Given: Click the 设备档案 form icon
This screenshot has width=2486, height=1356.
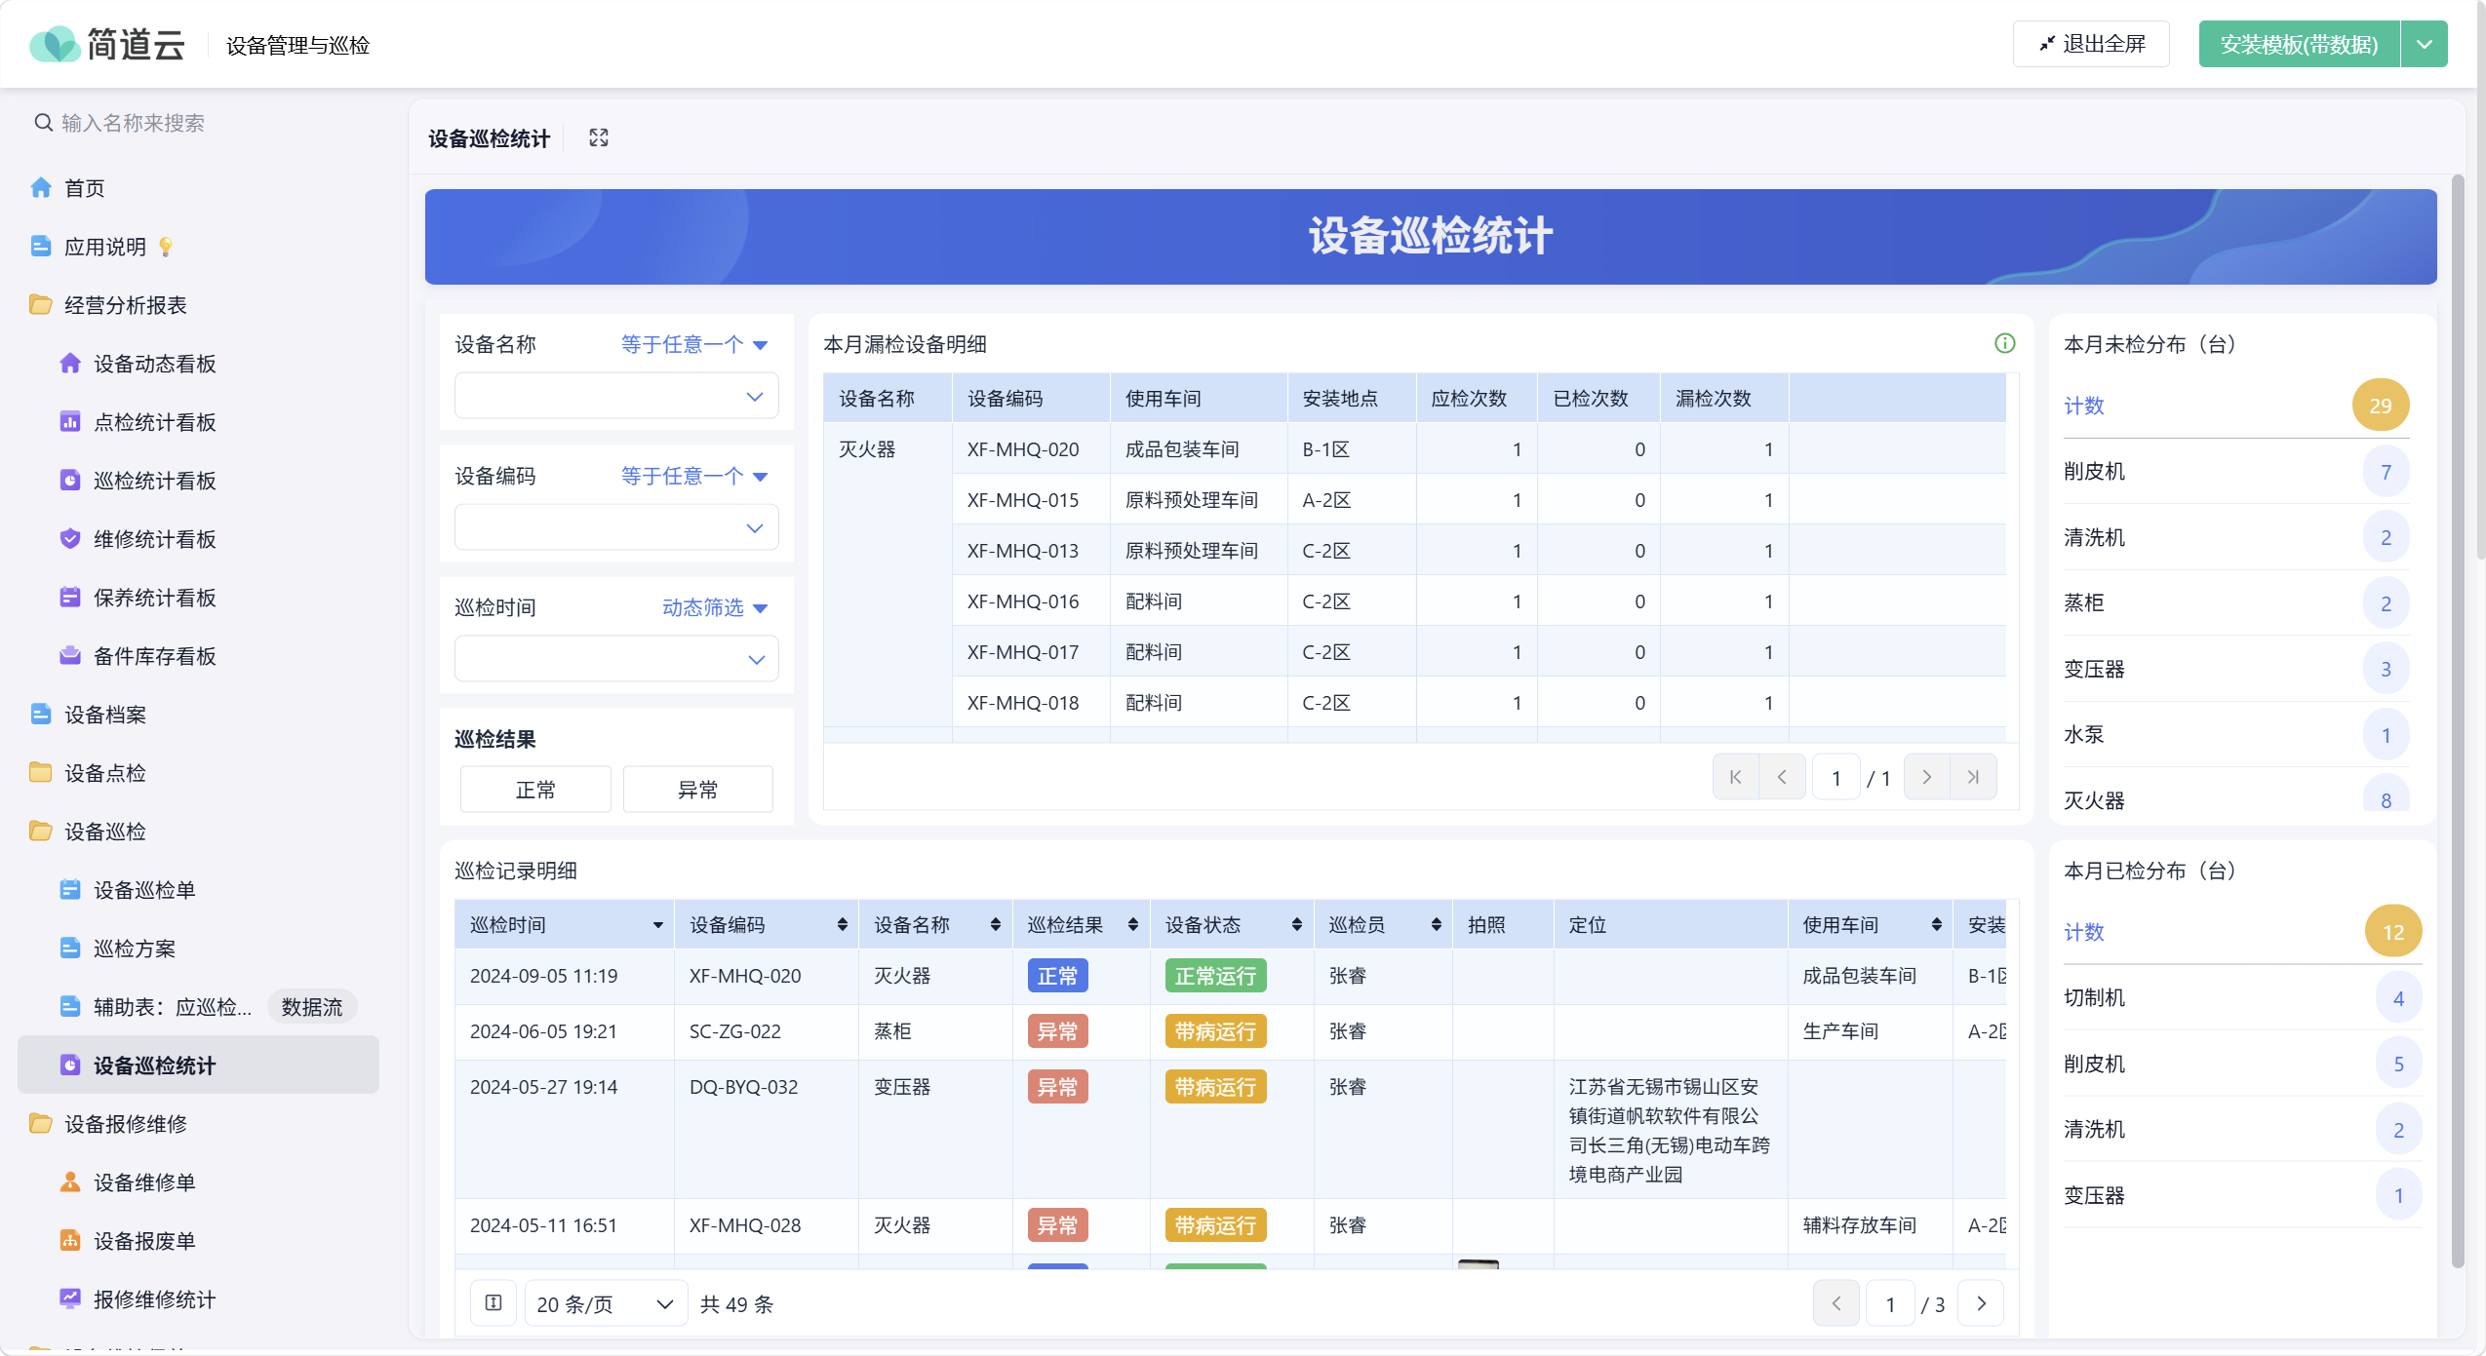Looking at the screenshot, I should [41, 714].
